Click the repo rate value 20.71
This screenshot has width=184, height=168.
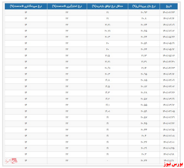(x=108, y=31)
